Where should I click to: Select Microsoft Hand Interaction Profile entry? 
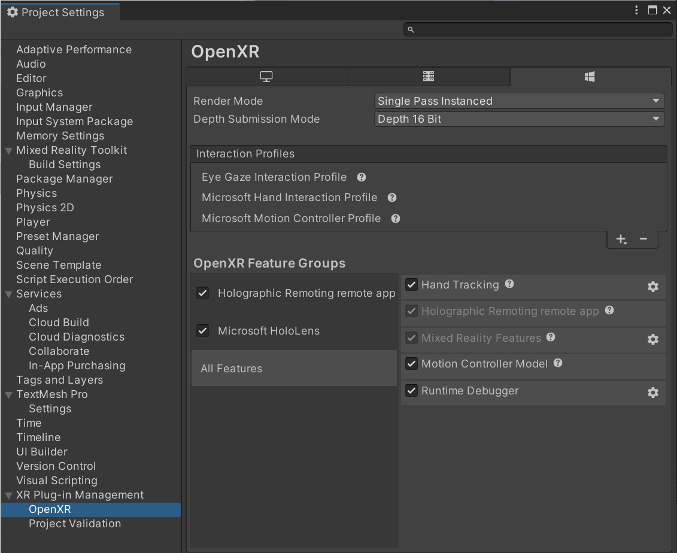[289, 197]
